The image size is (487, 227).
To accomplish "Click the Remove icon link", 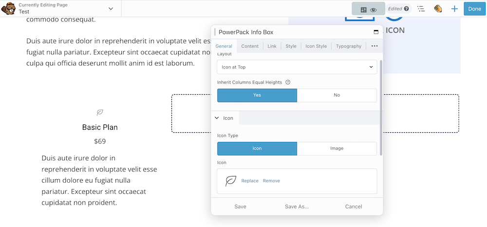I will click(x=271, y=181).
